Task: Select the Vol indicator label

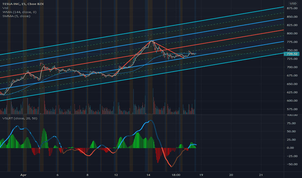Action: [5, 8]
